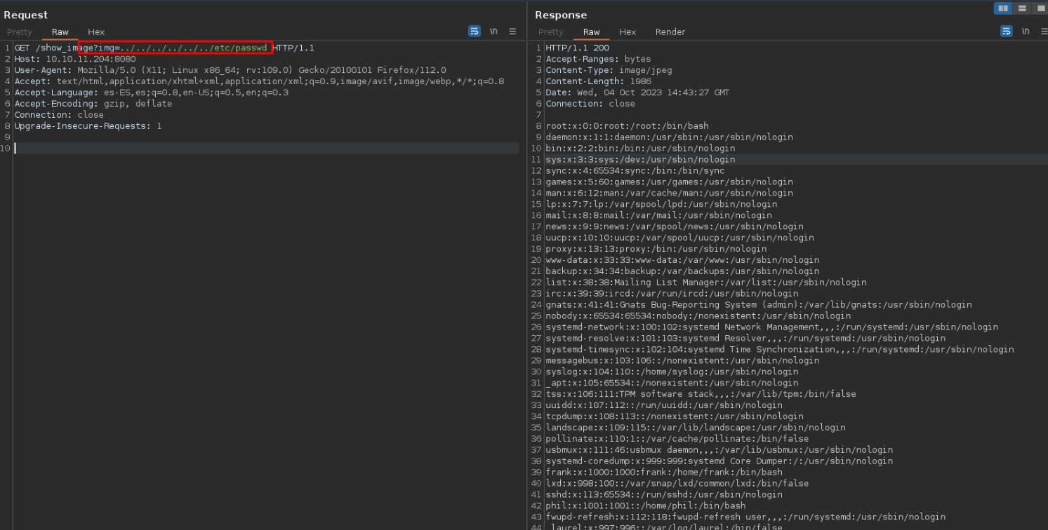Open the Pretty tab in Request
1048x530 pixels.
click(20, 32)
